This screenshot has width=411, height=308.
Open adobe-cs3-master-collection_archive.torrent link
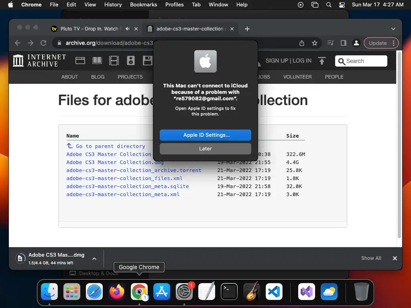click(134, 170)
